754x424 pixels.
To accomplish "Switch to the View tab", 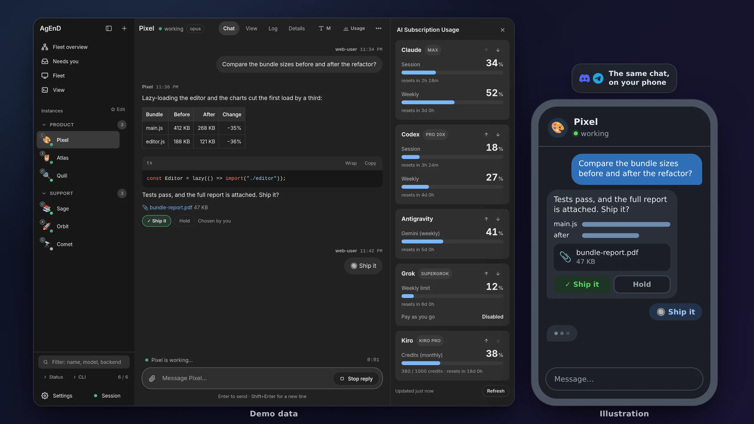I will coord(252,28).
